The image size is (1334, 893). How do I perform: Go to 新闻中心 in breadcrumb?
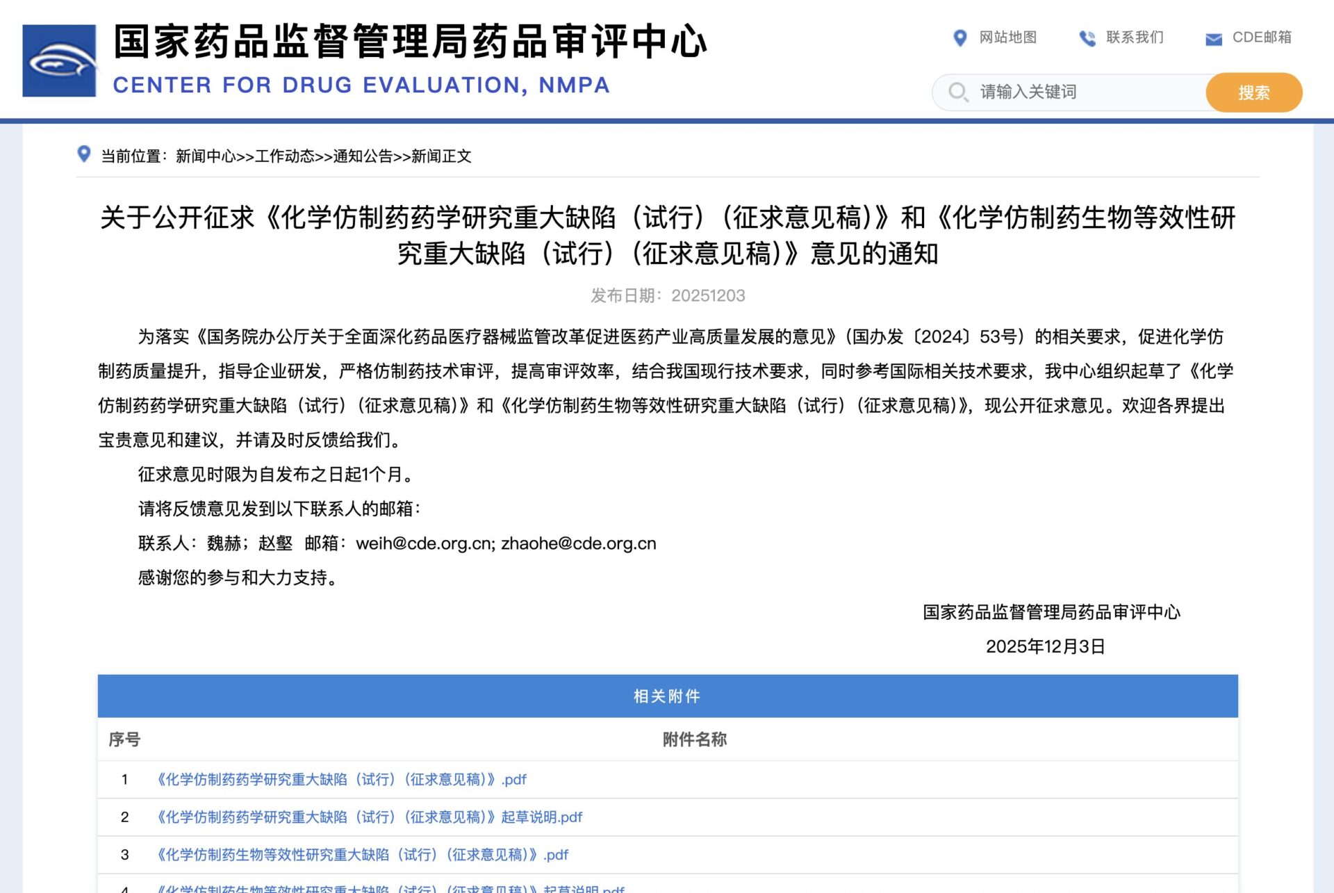coord(206,156)
